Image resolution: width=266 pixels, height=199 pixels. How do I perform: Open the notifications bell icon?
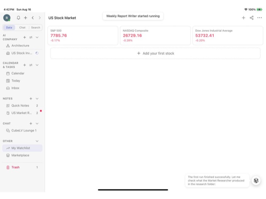pos(18,18)
